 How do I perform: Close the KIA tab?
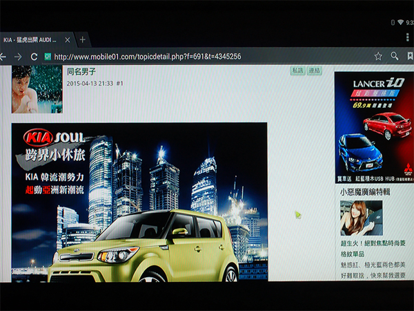pos(68,40)
